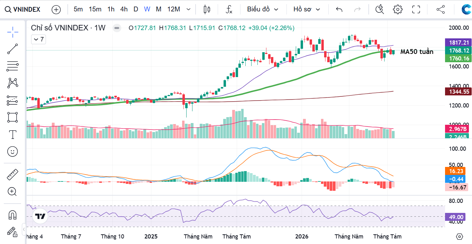
Task: Switch to the 4h timeframe
Action: pos(124,9)
